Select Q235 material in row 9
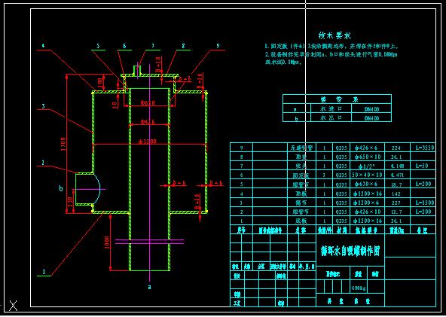The height and width of the screenshot is (317, 446). click(x=341, y=148)
